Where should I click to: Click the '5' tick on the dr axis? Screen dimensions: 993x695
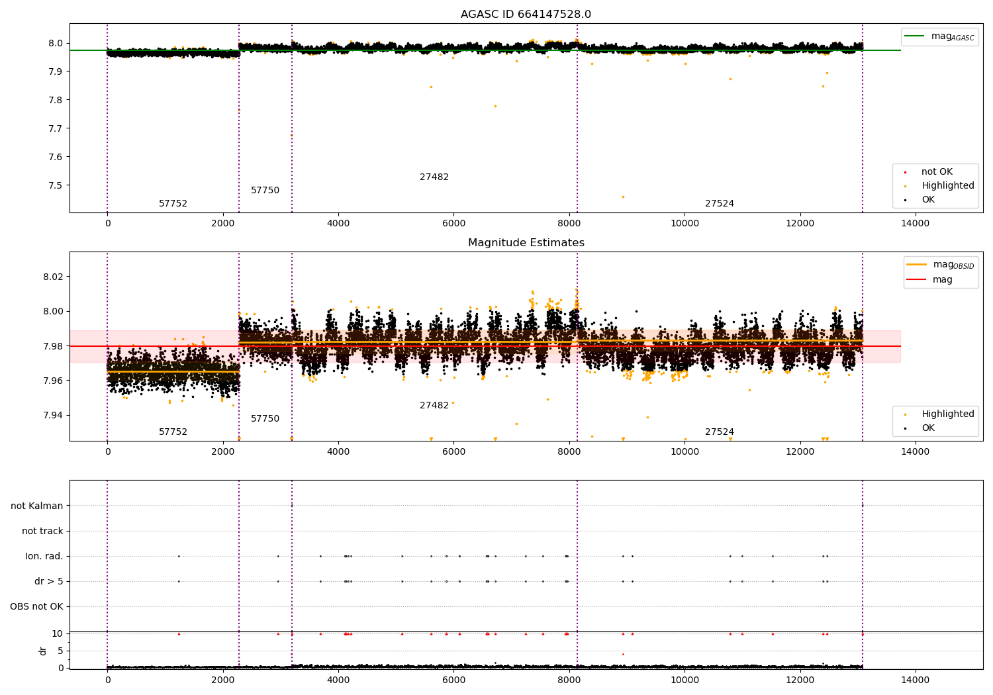click(x=60, y=651)
